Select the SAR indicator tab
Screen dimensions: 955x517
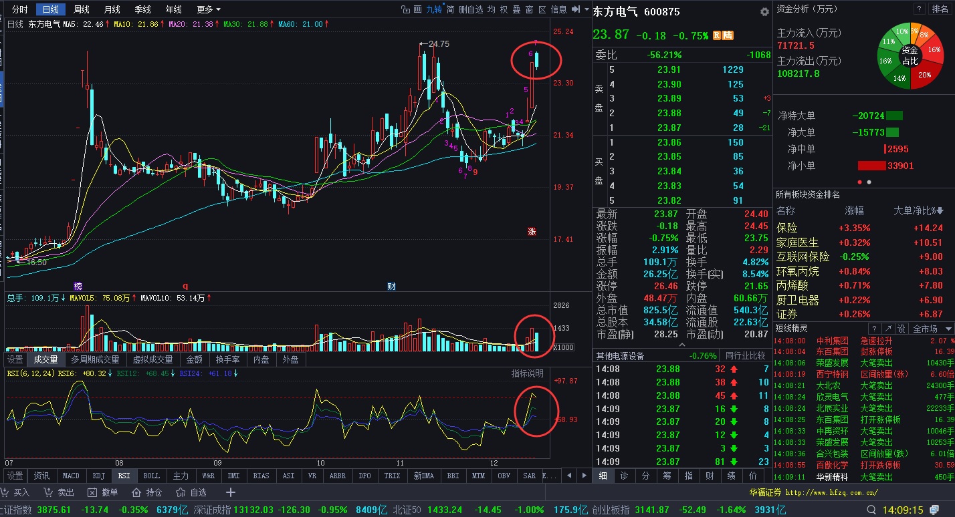click(529, 476)
